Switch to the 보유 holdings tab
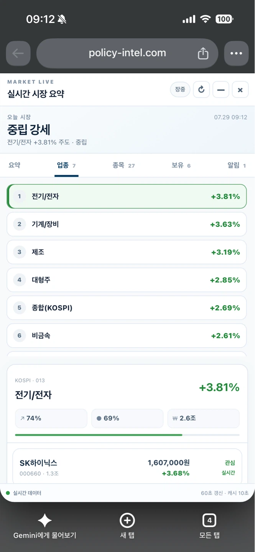Image resolution: width=255 pixels, height=552 pixels. (181, 165)
